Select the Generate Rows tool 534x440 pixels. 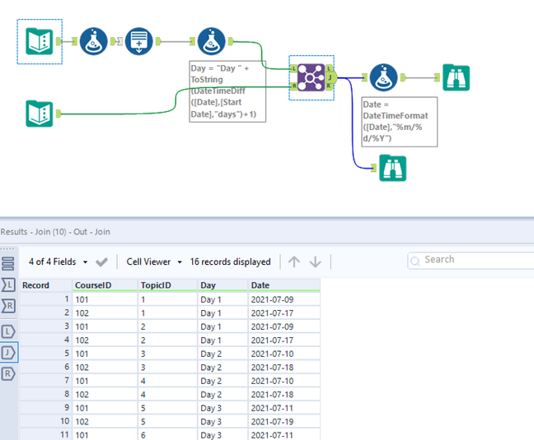139,41
